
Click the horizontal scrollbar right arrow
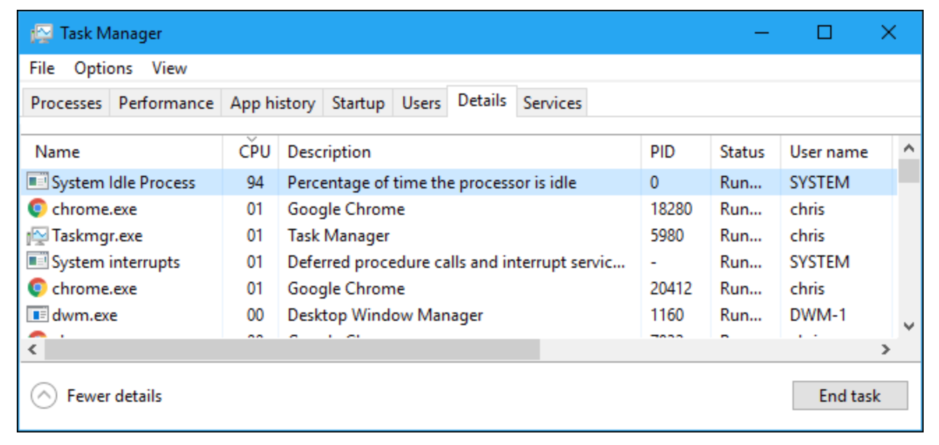[886, 349]
